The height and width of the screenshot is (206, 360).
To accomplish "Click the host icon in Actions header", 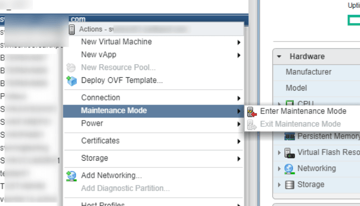I will (72, 29).
